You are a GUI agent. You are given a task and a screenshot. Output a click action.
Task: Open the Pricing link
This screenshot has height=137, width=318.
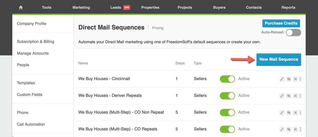(158, 28)
